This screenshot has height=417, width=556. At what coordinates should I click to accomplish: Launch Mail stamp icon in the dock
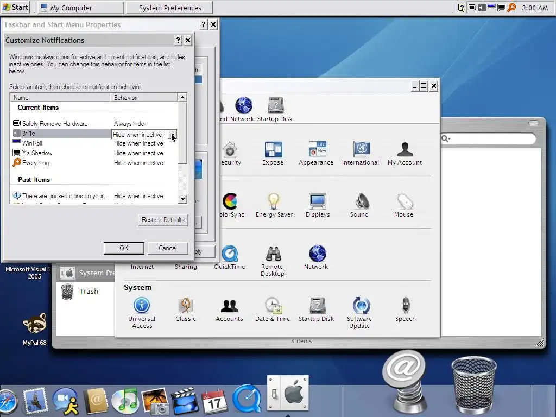coord(35,401)
